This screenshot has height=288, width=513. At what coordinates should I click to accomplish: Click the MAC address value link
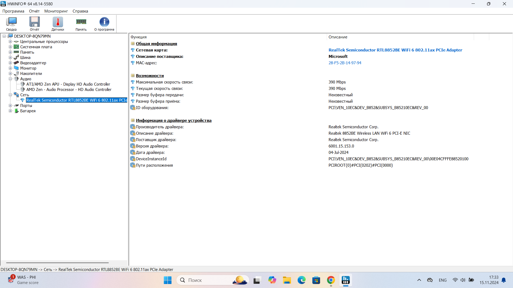345,63
